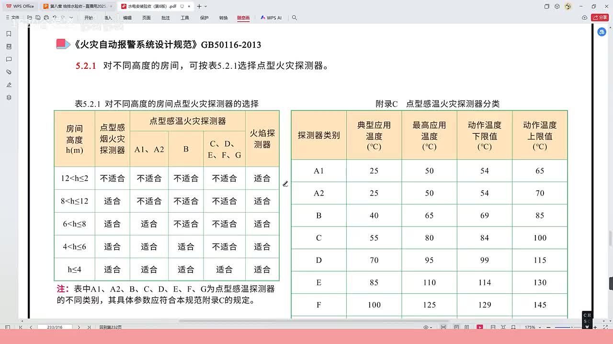Select the 随意画 ribbon tab
This screenshot has height=344, width=613.
click(x=243, y=18)
